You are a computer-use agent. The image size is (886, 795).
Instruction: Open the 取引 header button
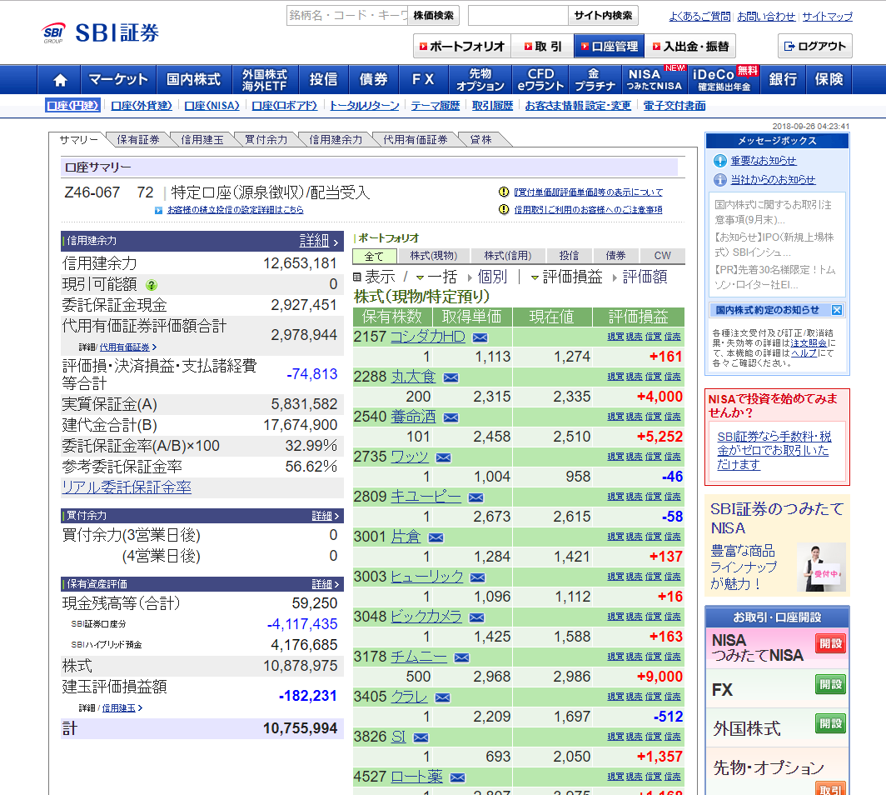point(542,47)
